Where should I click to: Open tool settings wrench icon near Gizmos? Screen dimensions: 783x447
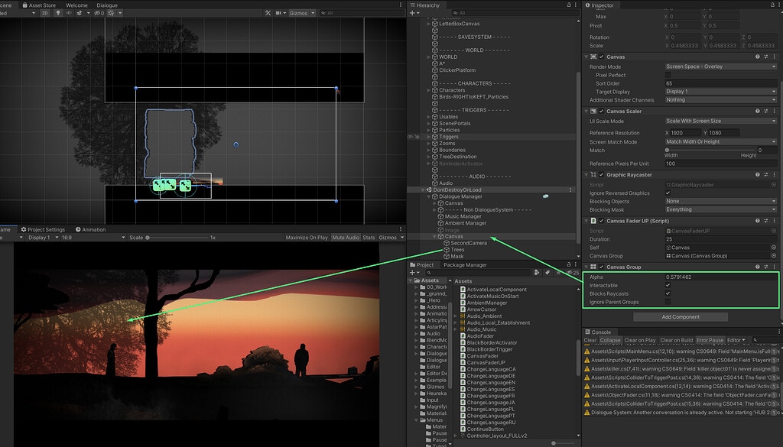(268, 13)
